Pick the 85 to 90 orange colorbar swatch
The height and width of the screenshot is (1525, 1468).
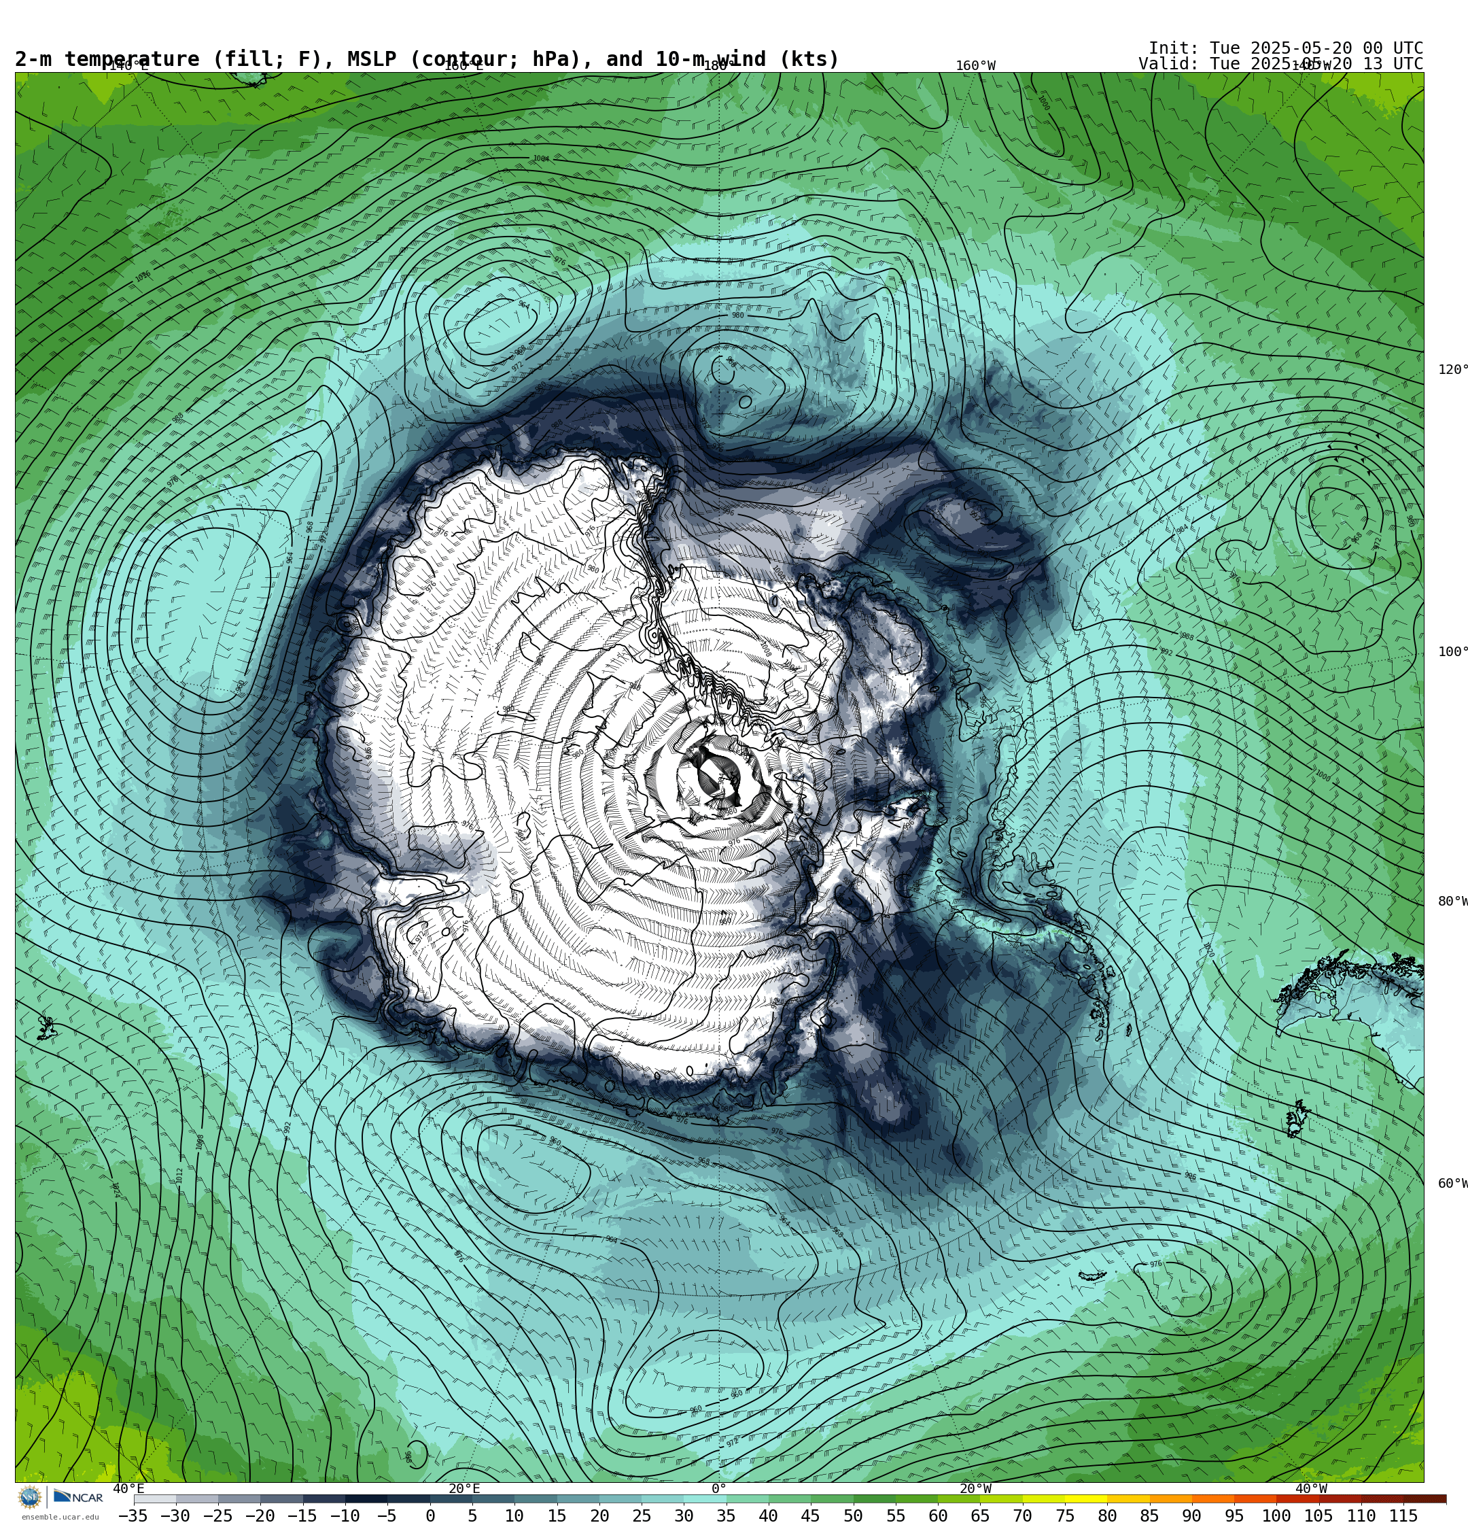point(1171,1498)
